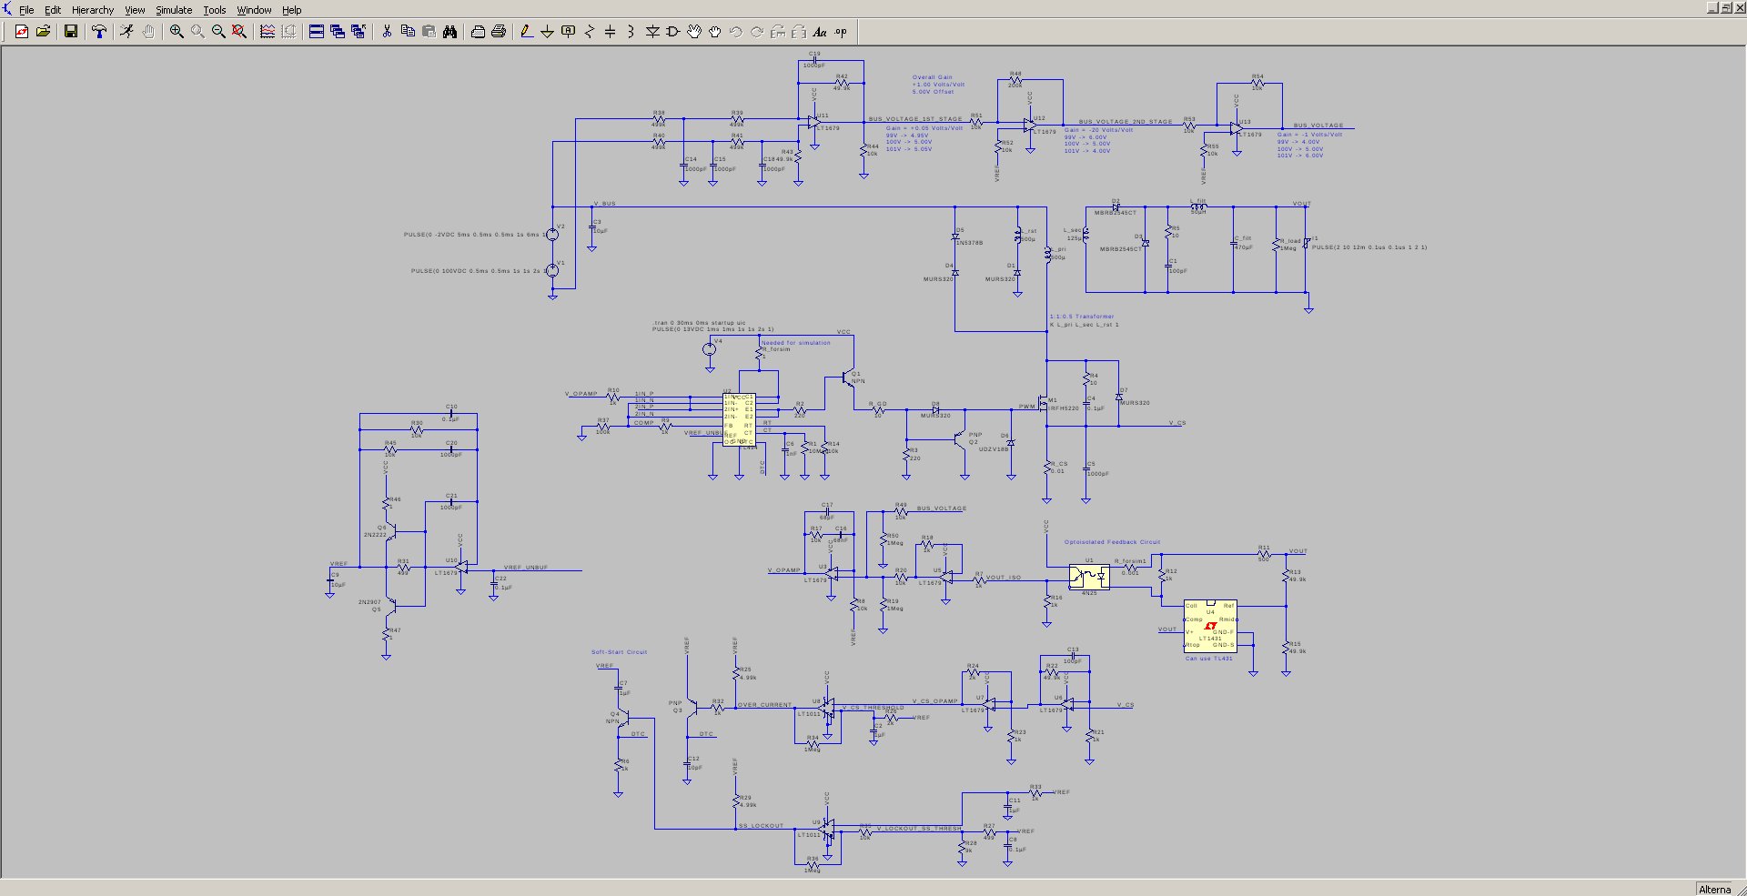The width and height of the screenshot is (1747, 896).
Task: Run the simulation with the running-man icon
Action: click(x=127, y=32)
